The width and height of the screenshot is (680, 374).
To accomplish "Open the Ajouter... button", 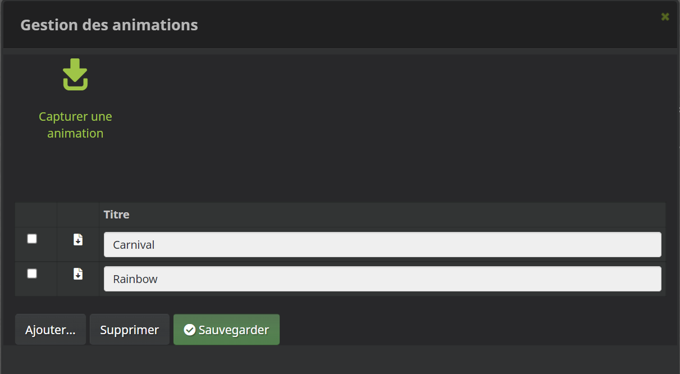I will point(51,330).
